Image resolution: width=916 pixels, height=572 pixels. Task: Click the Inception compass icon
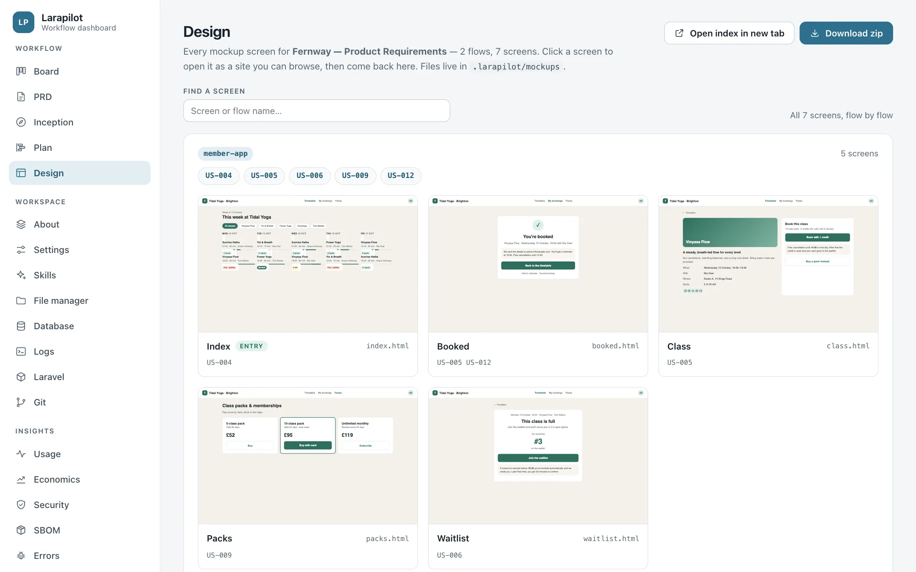(x=21, y=122)
